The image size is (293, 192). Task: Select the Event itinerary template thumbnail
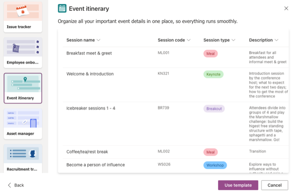point(23,88)
